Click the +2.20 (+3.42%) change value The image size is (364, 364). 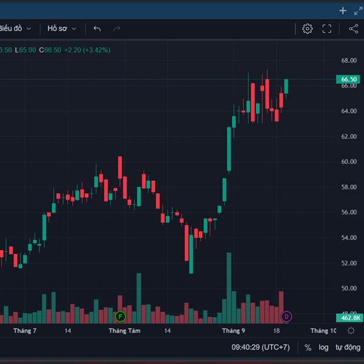pos(87,50)
